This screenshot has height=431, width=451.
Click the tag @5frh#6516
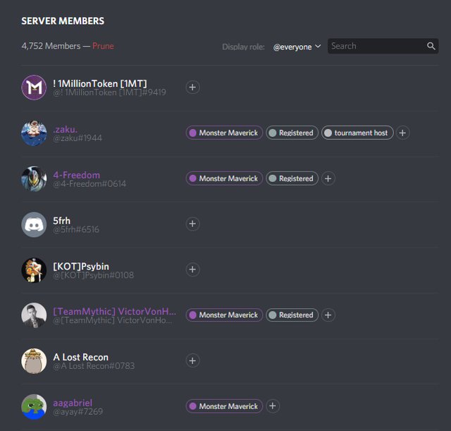(x=76, y=229)
